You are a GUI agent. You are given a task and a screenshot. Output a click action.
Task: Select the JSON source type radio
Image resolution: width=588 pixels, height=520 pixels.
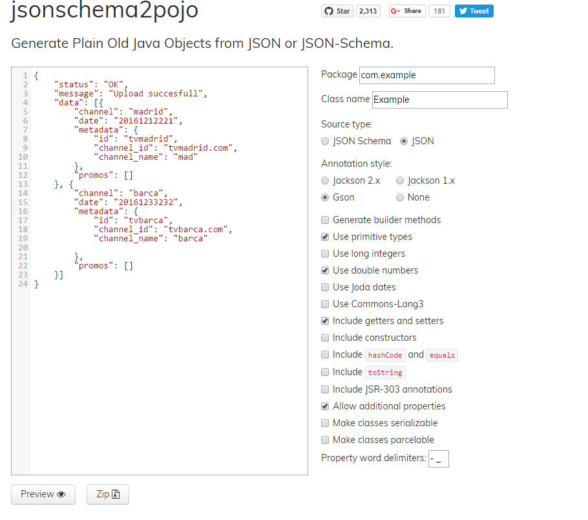coord(404,141)
